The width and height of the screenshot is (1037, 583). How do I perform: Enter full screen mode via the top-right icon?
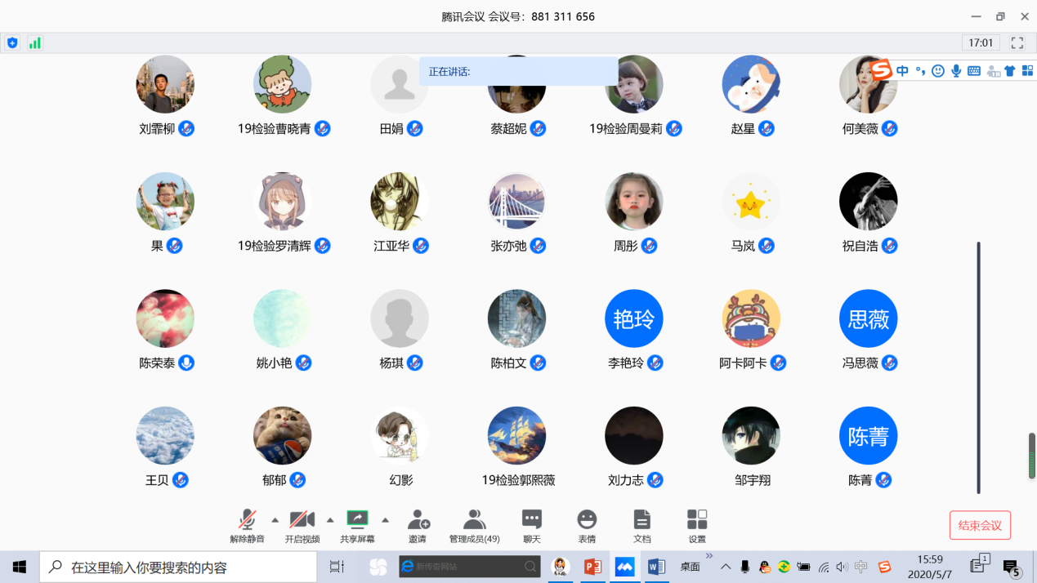click(x=1017, y=43)
